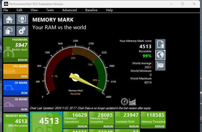This screenshot has width=202, height=132.
Task: Open the System Information monitor icon
Action: click(x=22, y=19)
